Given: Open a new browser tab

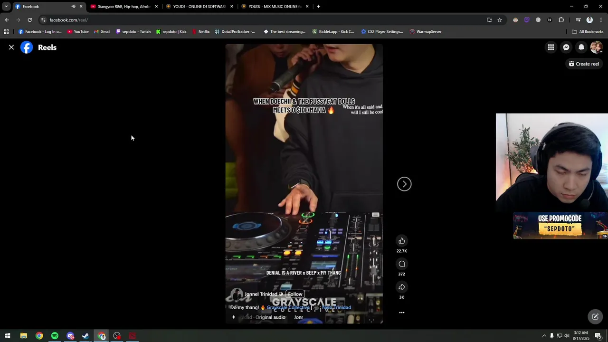Looking at the screenshot, I should pos(318,7).
